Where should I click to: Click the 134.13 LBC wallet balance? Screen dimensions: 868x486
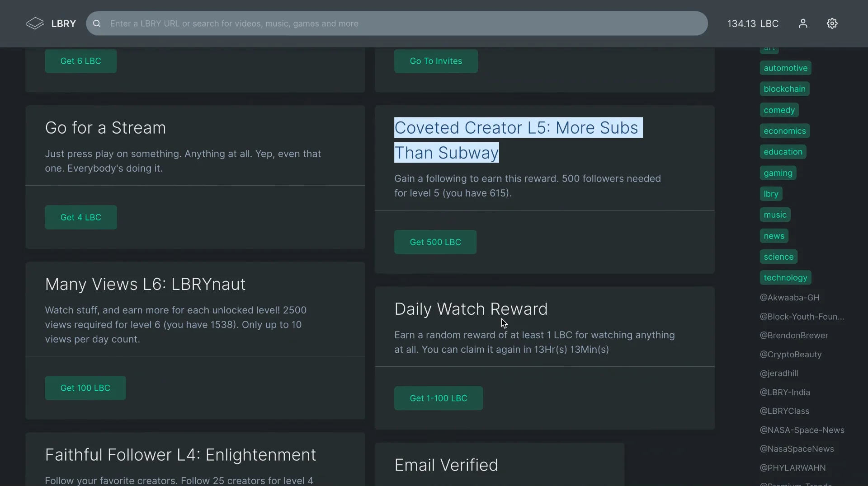coord(753,23)
